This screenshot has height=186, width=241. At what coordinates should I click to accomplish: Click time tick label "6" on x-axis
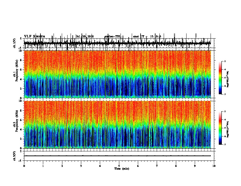pyautogui.click(x=138, y=166)
